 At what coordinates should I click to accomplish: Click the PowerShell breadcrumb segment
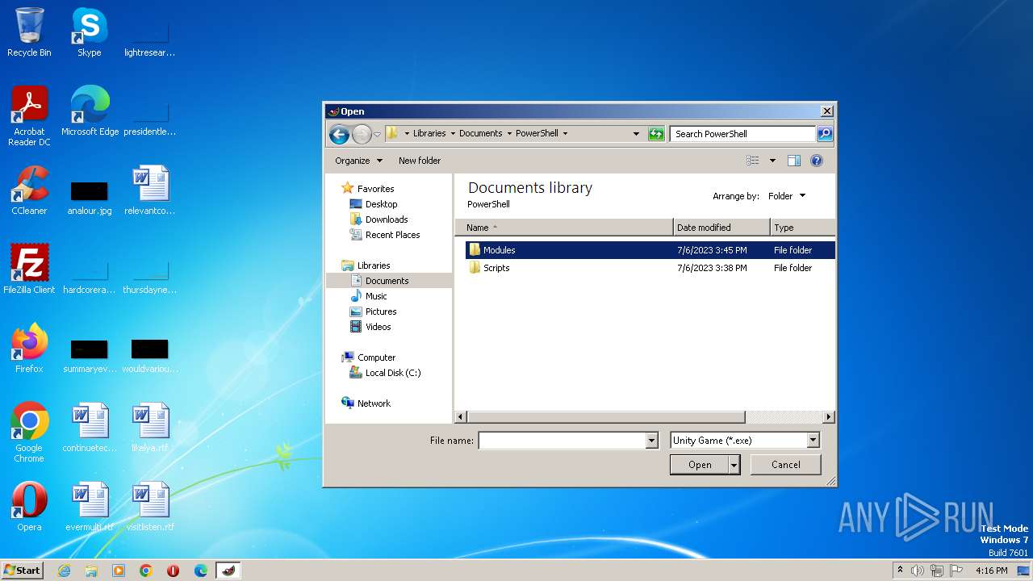[537, 134]
